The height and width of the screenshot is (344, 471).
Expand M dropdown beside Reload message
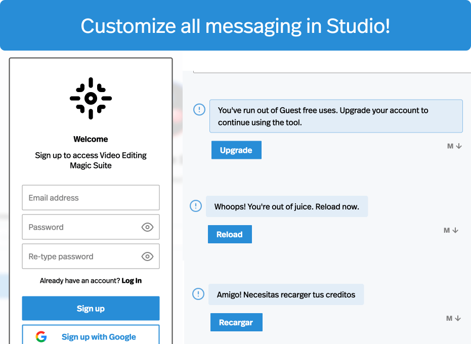click(x=451, y=230)
